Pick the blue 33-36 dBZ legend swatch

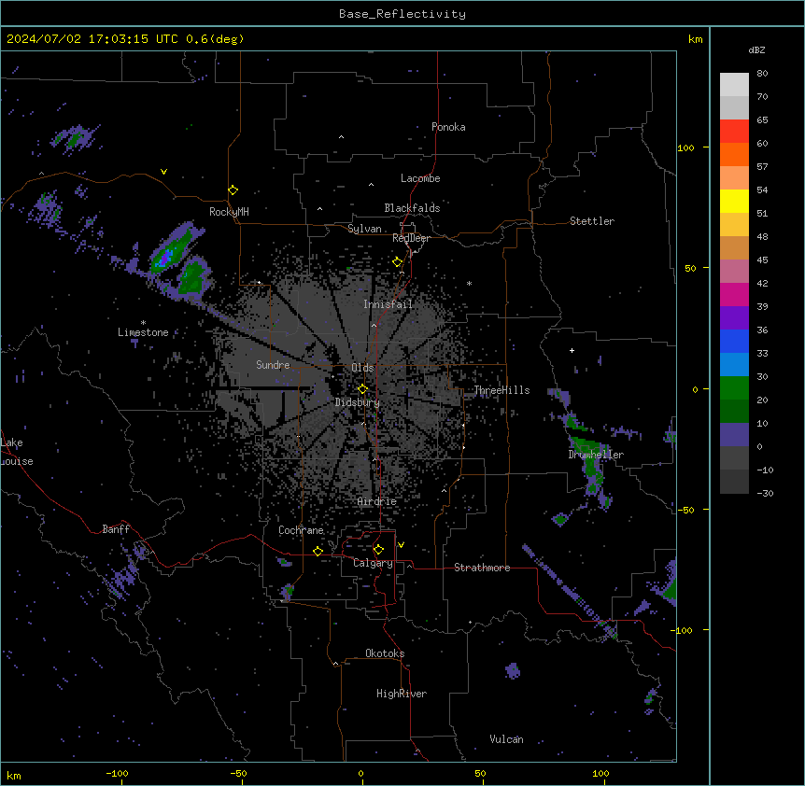[734, 341]
